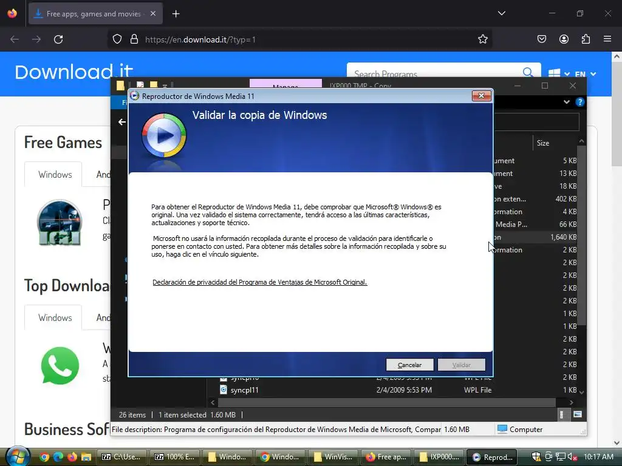Click the security shield tray icon
This screenshot has height=466, width=622.
(536, 456)
